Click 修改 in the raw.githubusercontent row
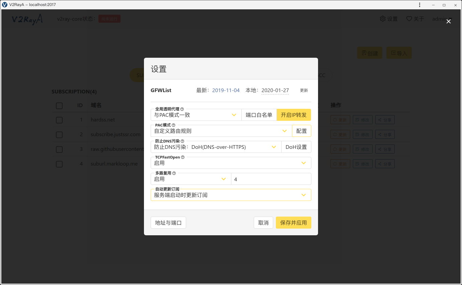Screen dimensions: 462x285 click(x=363, y=149)
